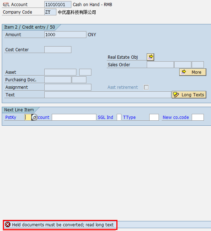Click the Amount field showing 1000
The height and width of the screenshot is (231, 211).
coord(65,35)
